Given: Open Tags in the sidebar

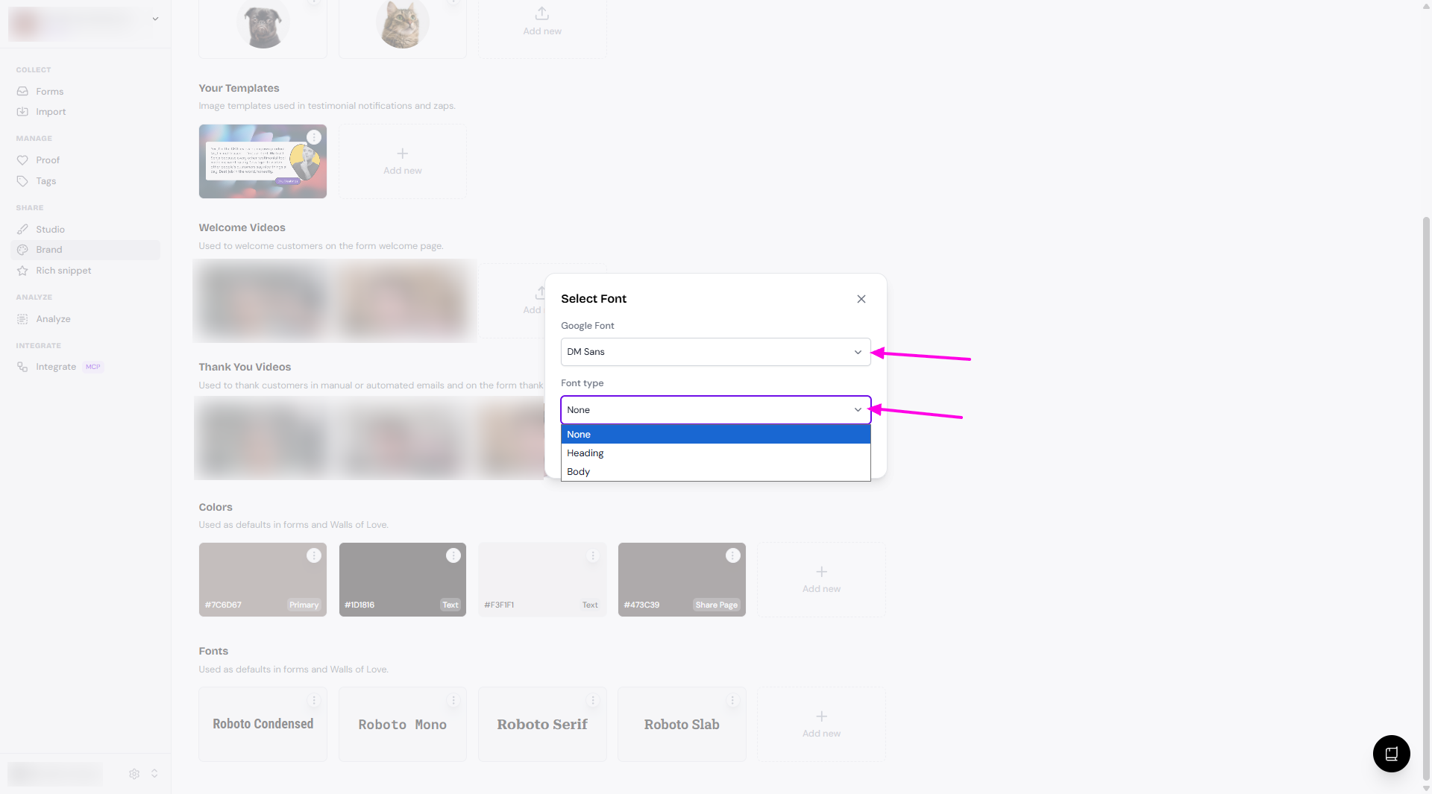Looking at the screenshot, I should 46,181.
